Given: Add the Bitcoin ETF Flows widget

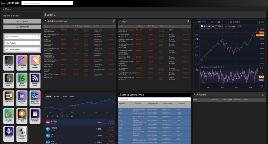Looking at the screenshot, I should [22, 116].
